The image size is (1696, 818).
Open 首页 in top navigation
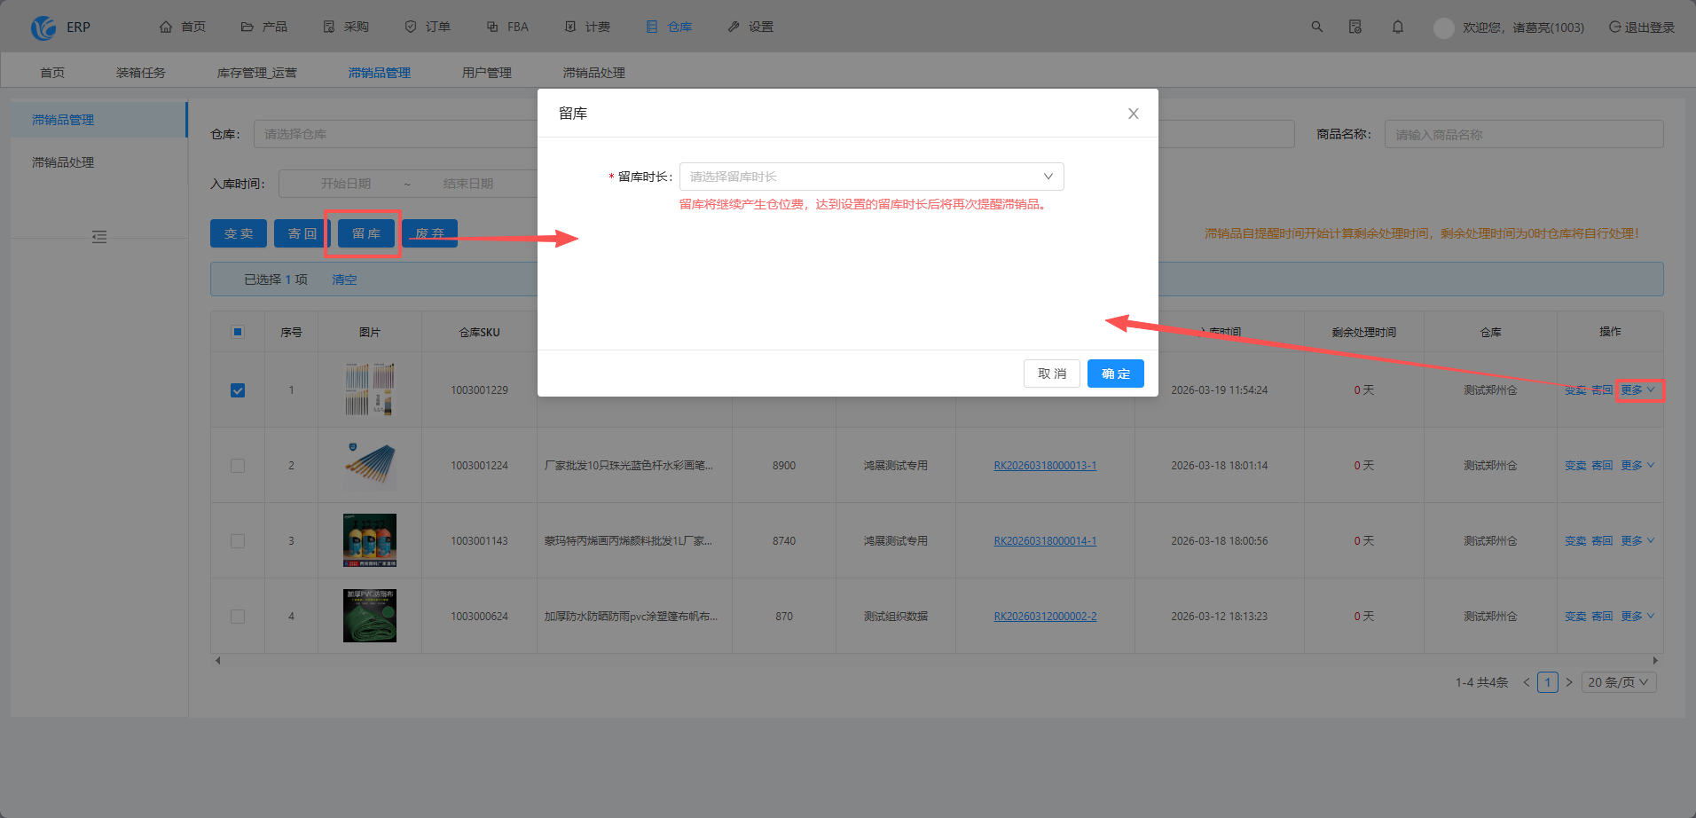pyautogui.click(x=183, y=28)
